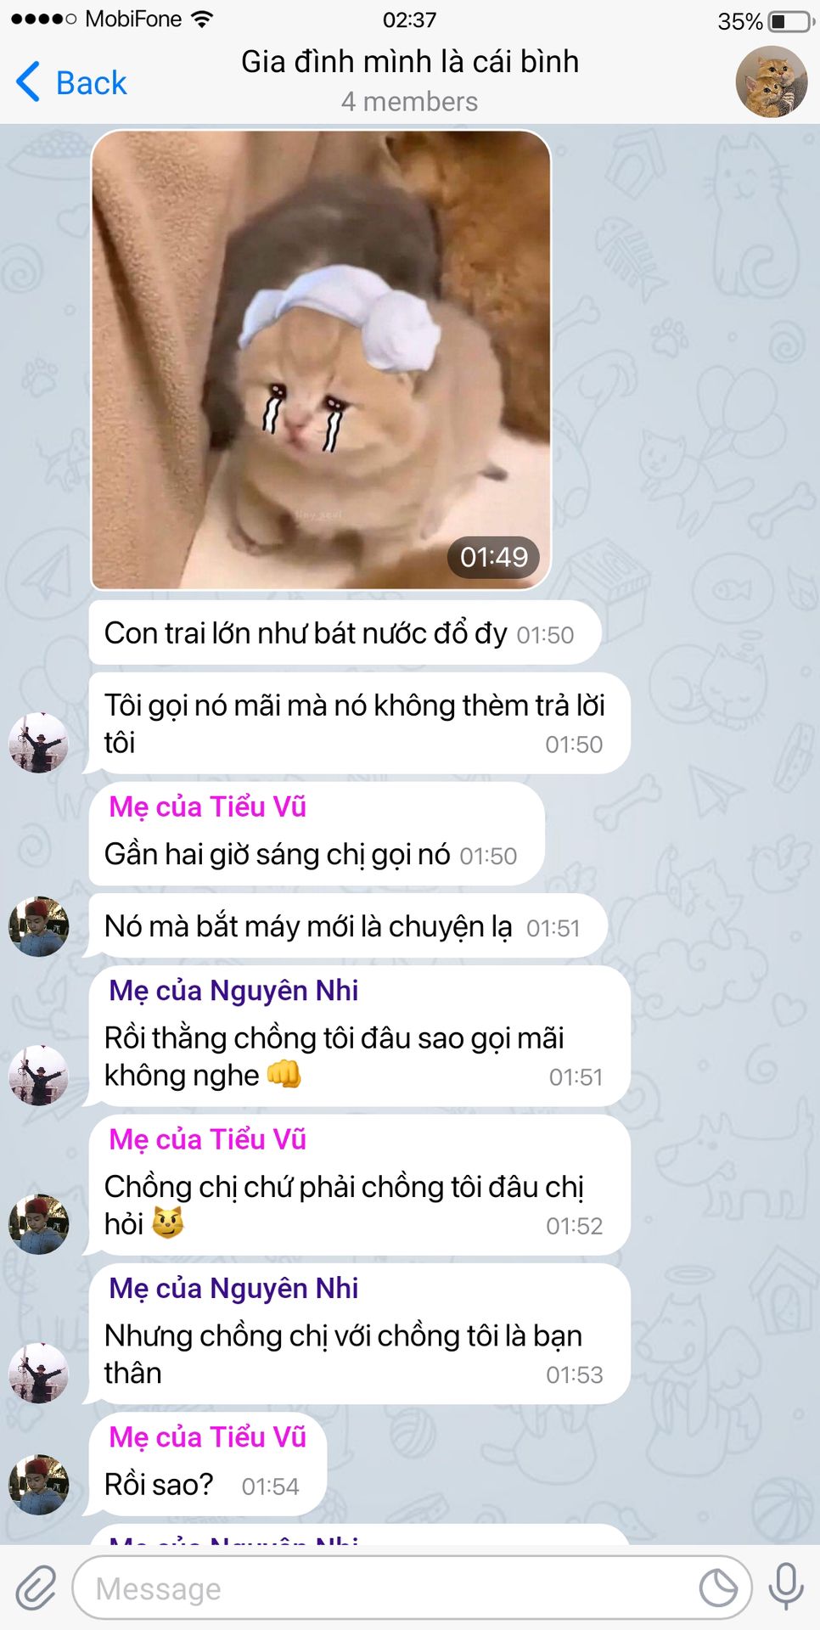Tap sender name 'Mẹ của Nguyên Nhi' above 'Rồi thằng chồng'
Image resolution: width=820 pixels, height=1630 pixels.
[x=233, y=991]
